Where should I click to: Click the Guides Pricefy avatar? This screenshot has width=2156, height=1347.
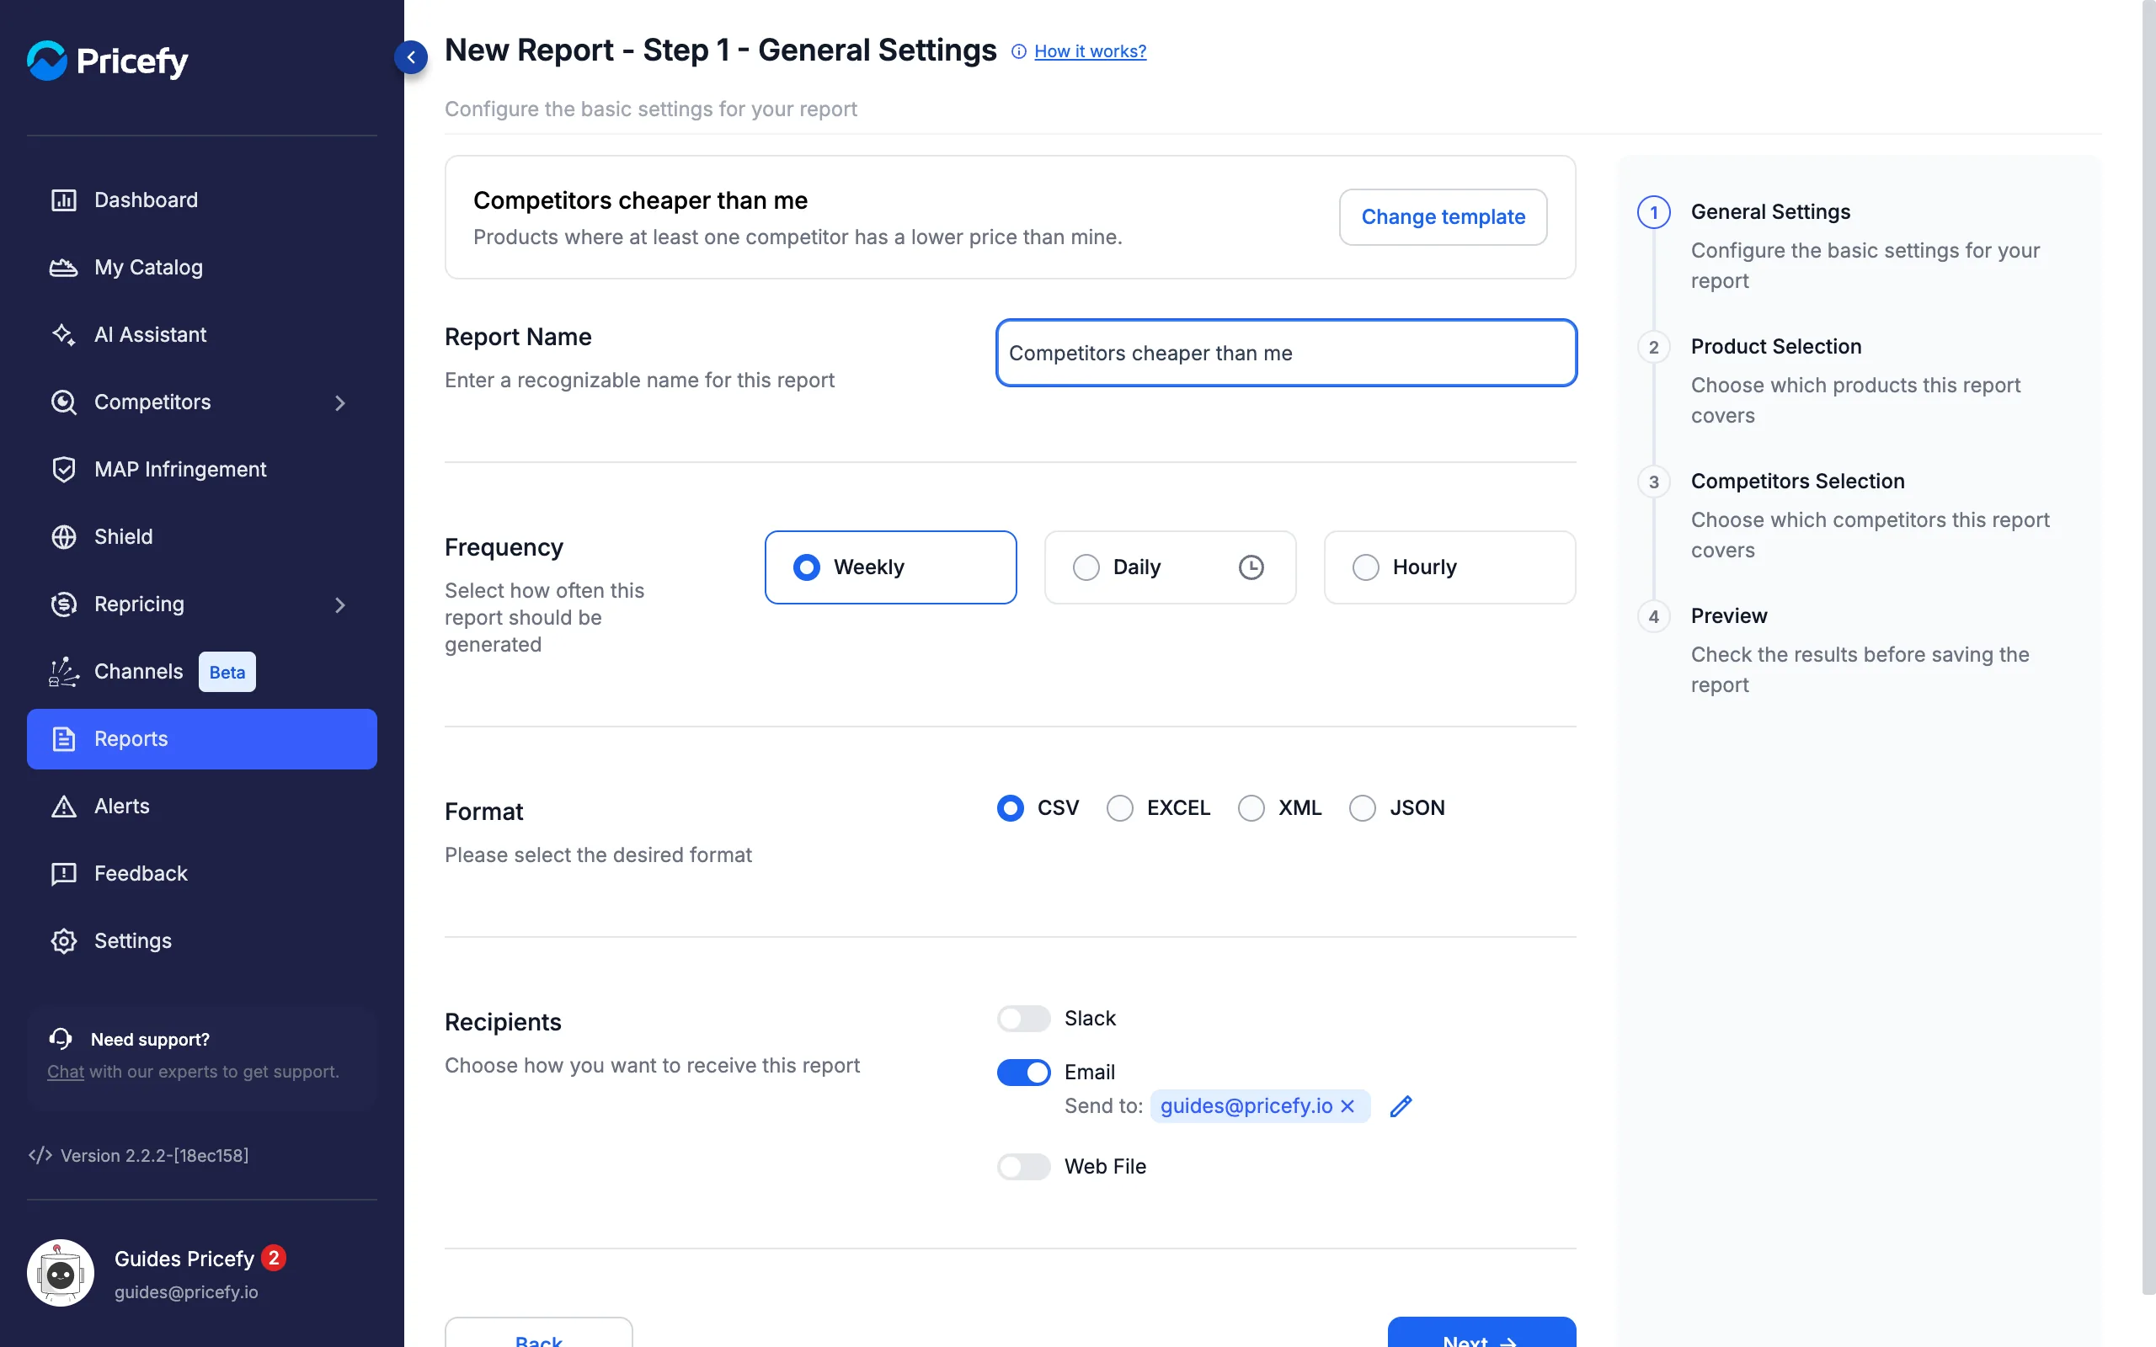(61, 1273)
